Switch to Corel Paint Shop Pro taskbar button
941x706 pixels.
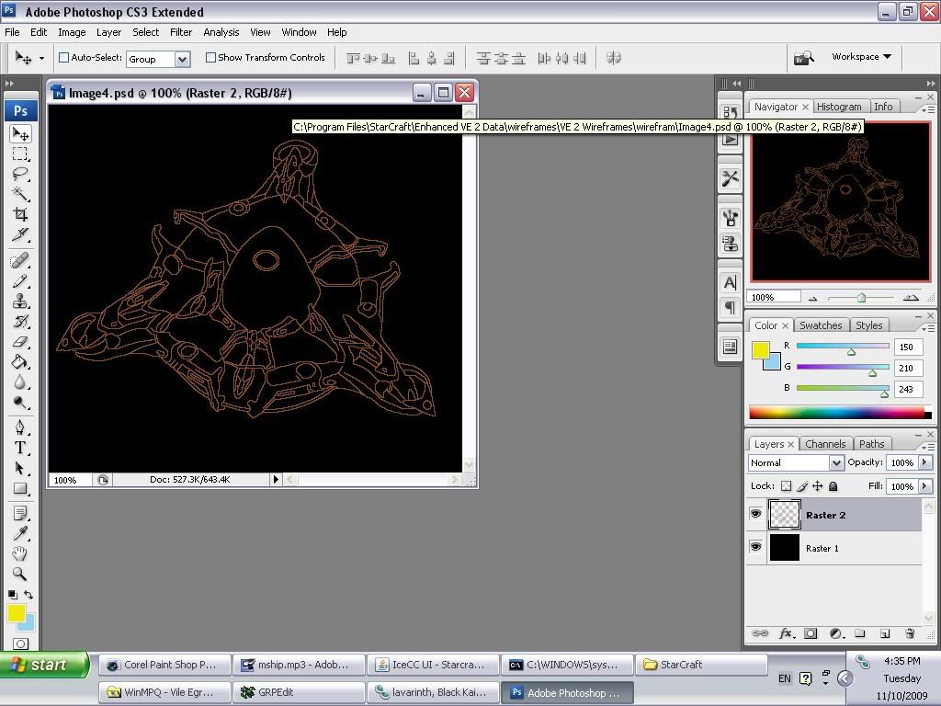(x=164, y=665)
